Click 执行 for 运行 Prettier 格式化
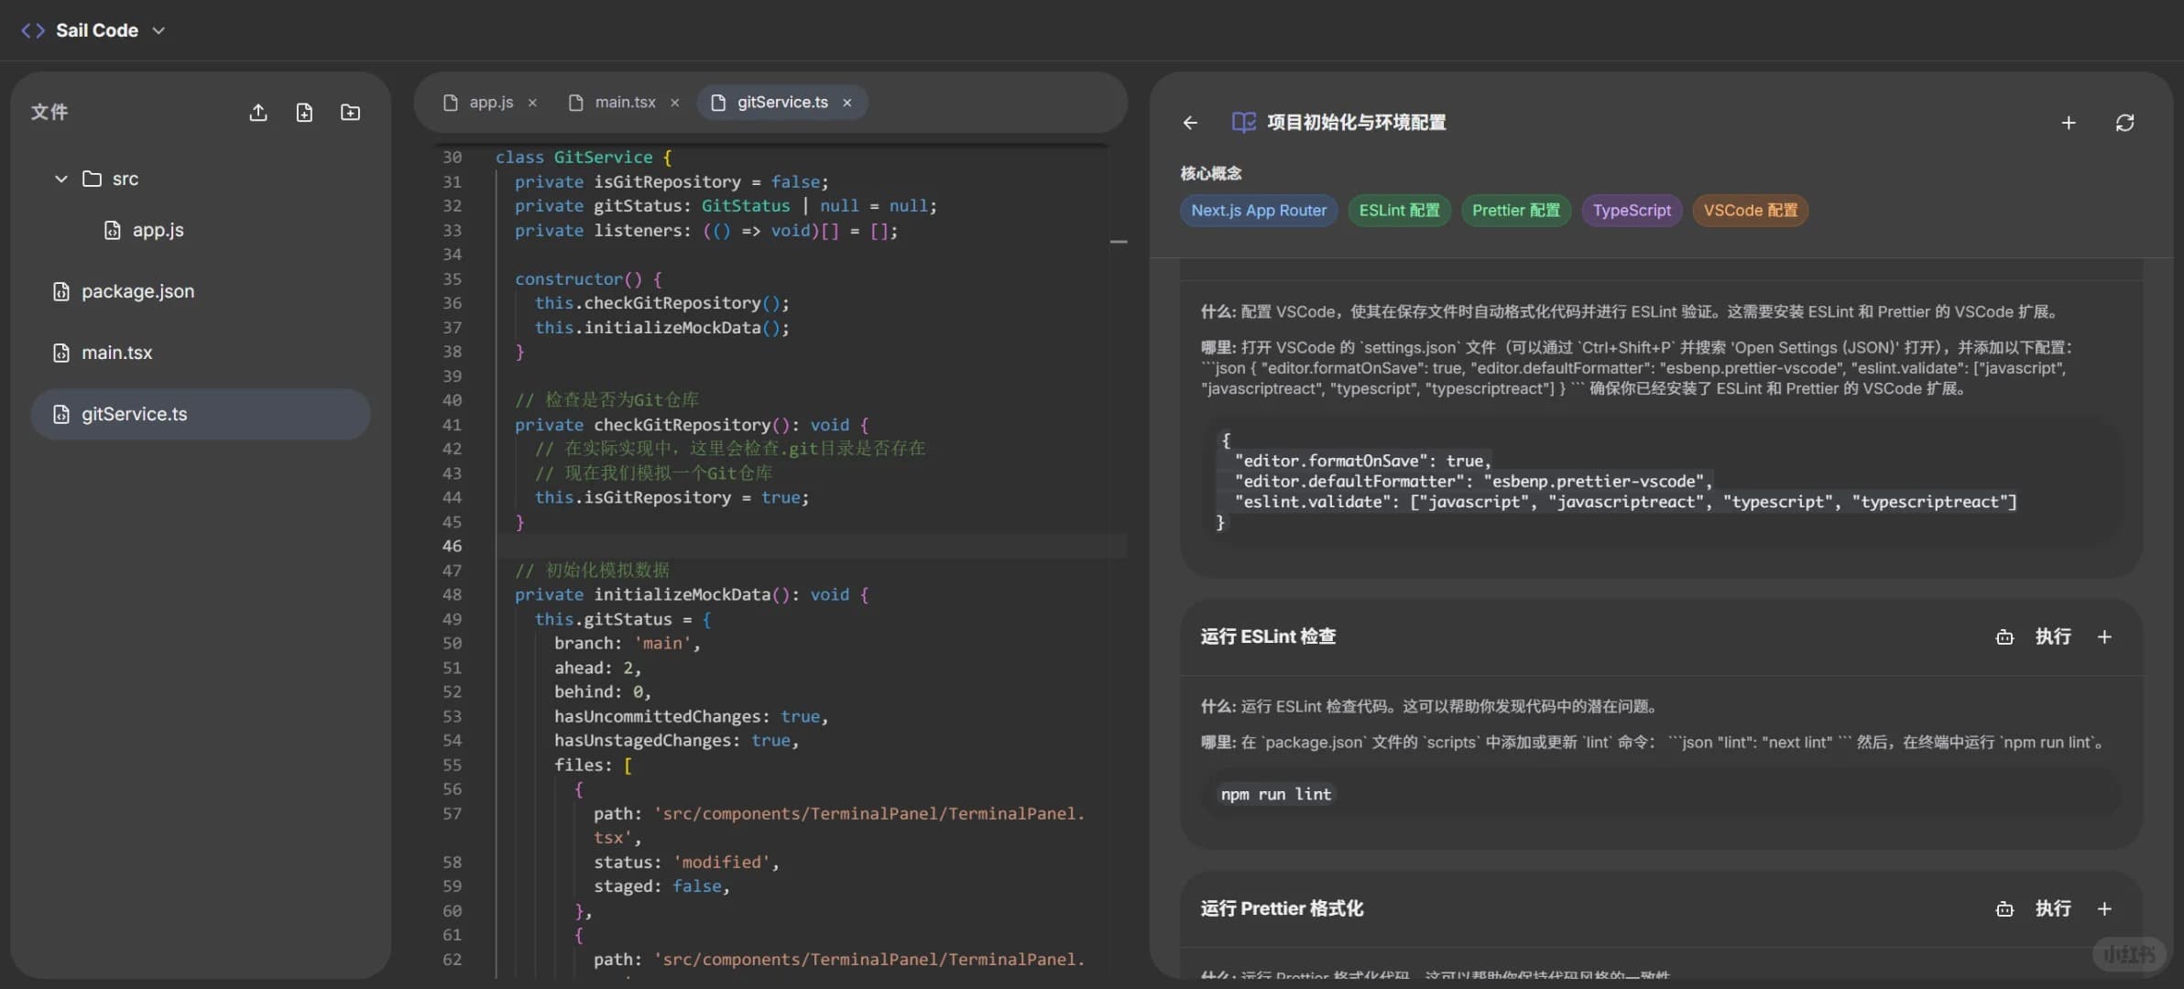 2053,908
